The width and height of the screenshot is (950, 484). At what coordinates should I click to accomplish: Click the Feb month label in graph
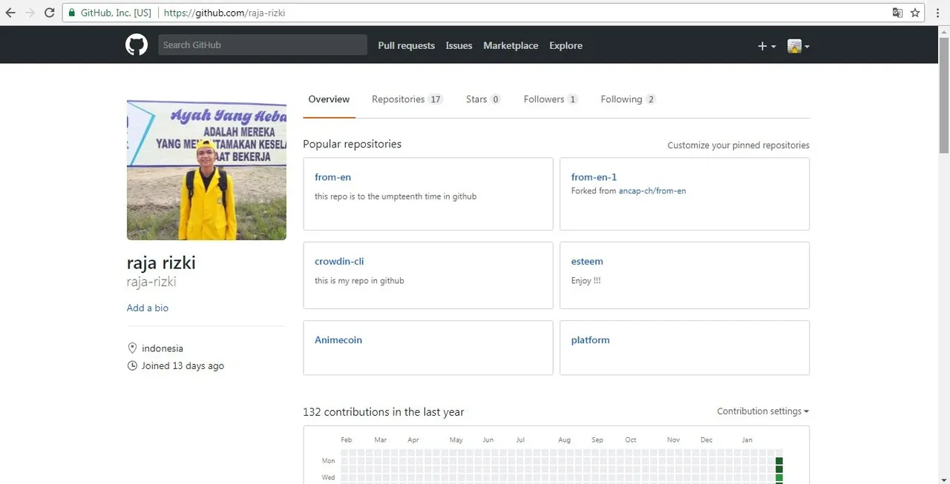click(347, 440)
